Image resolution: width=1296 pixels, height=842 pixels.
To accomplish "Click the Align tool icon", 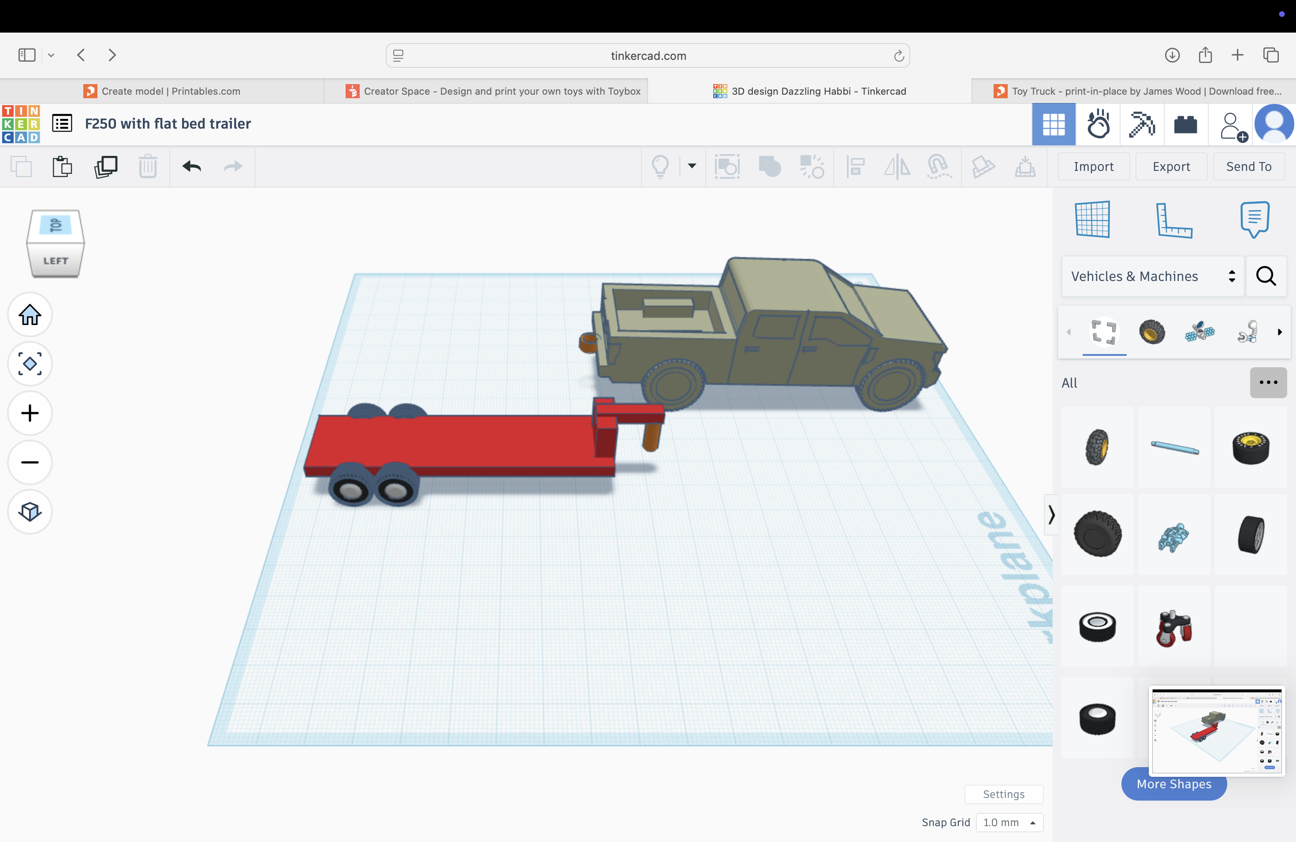I will click(856, 166).
